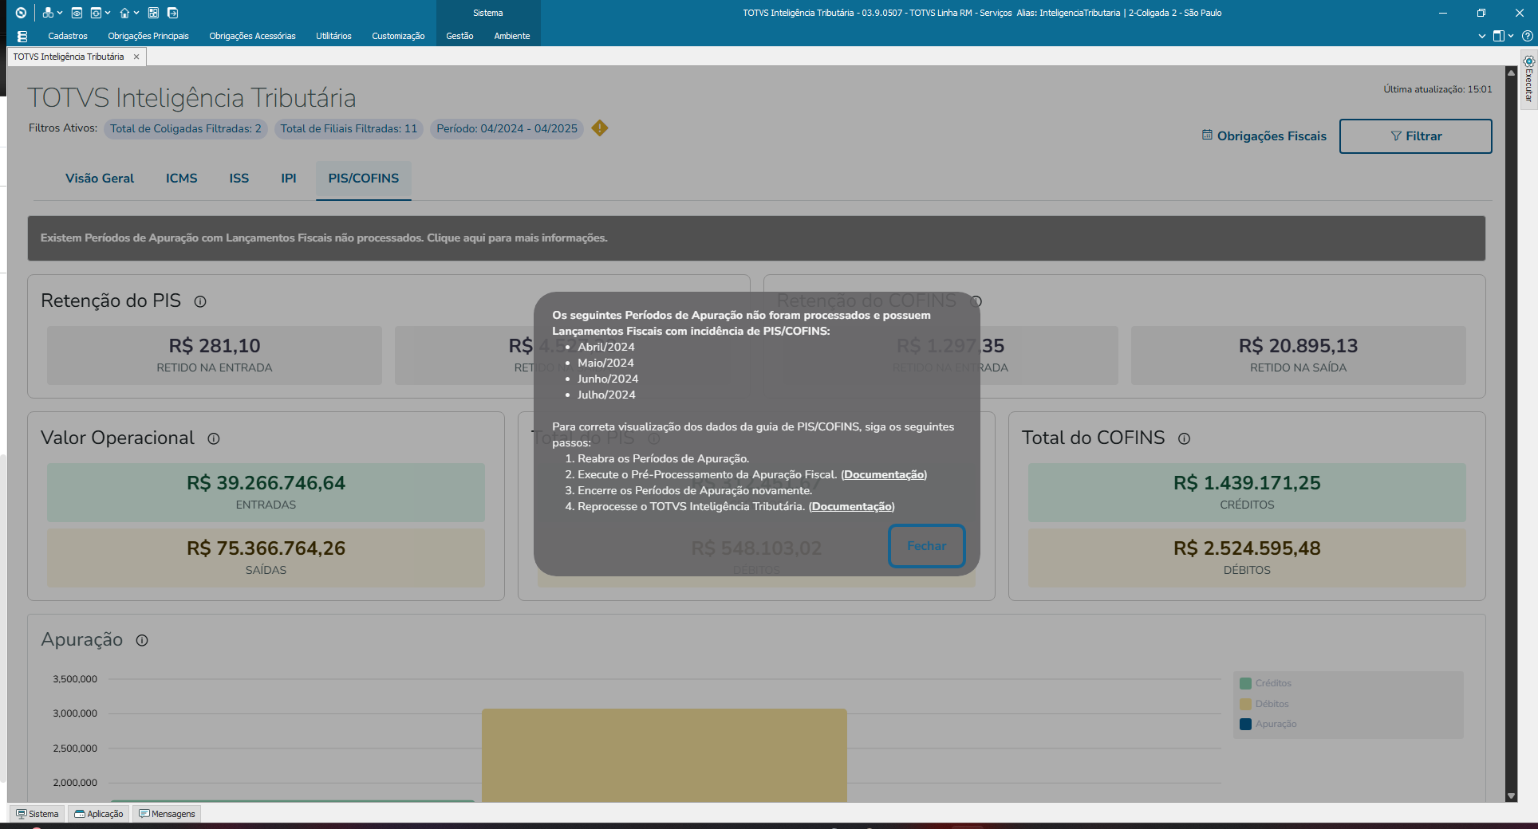1538x829 pixels.
Task: Click the R$ 20.895,13 retido na saída value
Action: click(x=1298, y=346)
